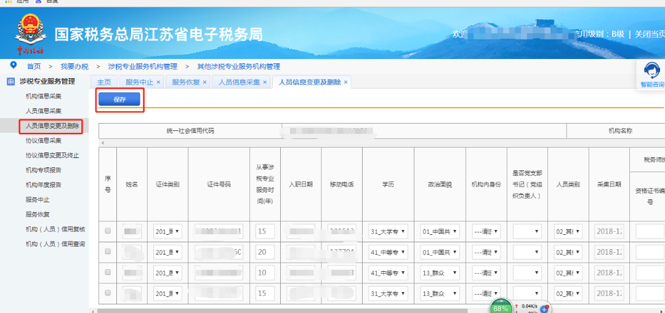Open 人员信息采集 in the sidebar

44,111
